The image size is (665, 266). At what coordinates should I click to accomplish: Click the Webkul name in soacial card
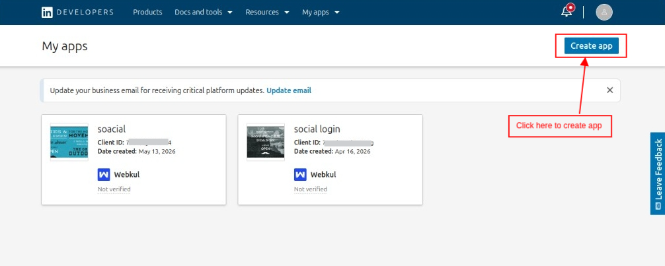tap(127, 174)
